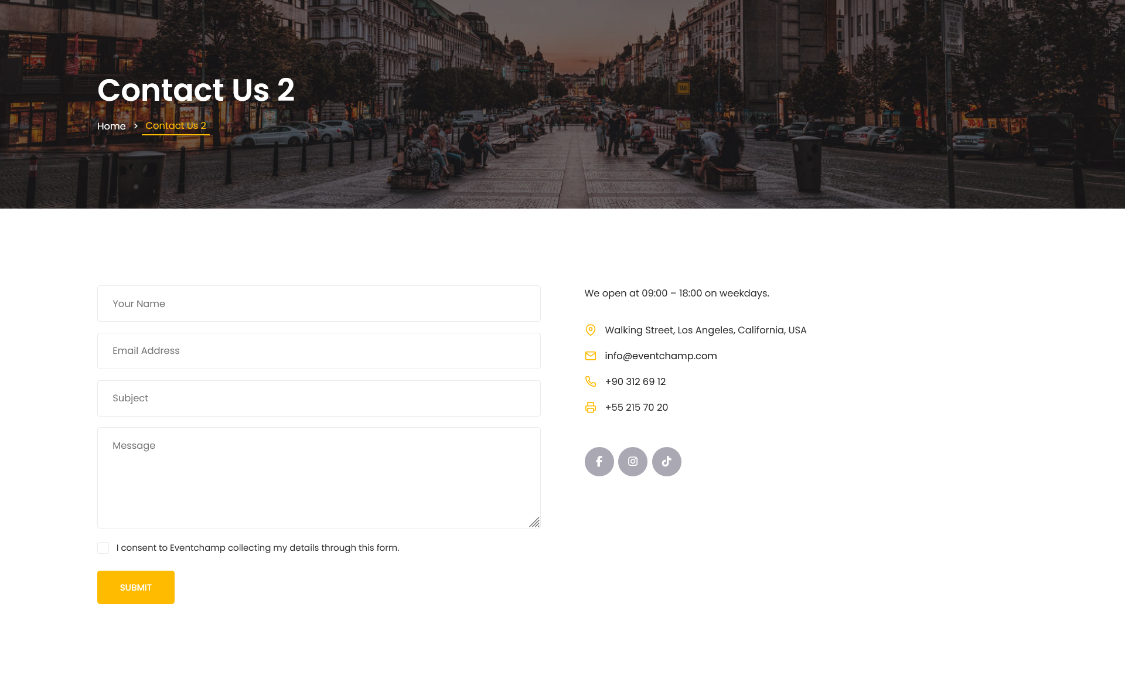Click the phone icon beside +90 312 69 12
This screenshot has width=1125, height=699.
tap(591, 381)
